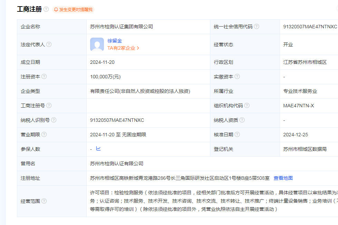Click help icon next to 注册资本
Screen dimensions: 338x225
pos(44,77)
